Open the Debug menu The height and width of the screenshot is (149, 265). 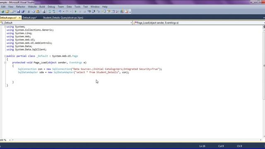[51, 7]
